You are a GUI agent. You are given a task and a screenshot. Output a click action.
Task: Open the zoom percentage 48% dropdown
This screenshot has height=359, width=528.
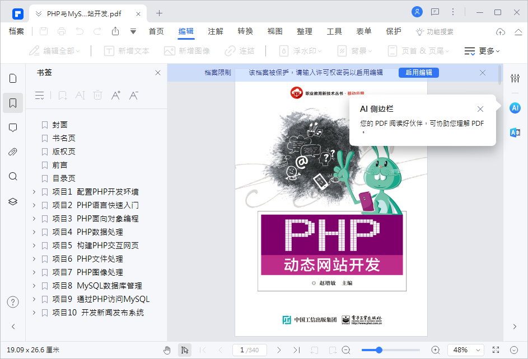coord(466,350)
